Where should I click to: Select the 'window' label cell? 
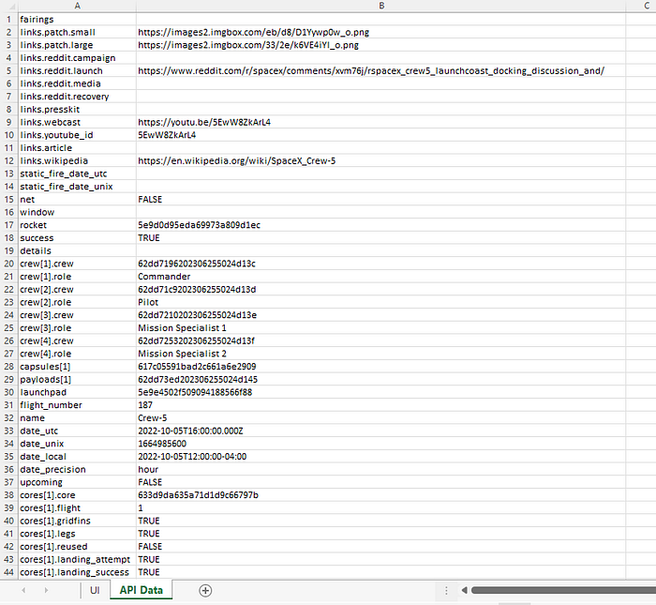[78, 212]
